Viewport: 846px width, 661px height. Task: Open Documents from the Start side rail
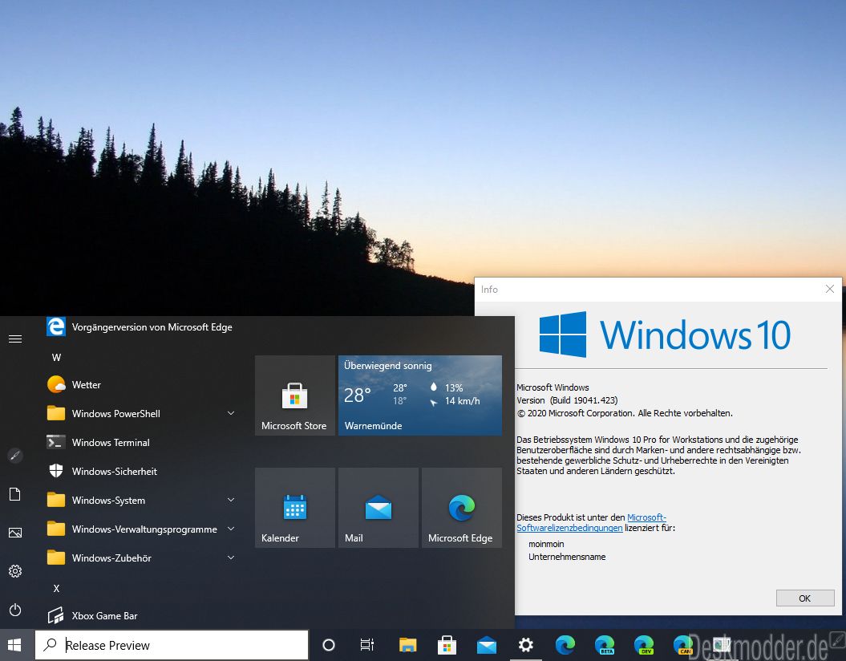pos(15,493)
